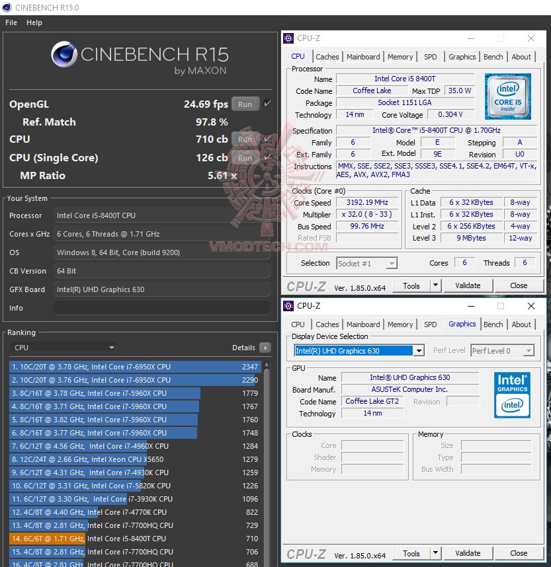Select ranking row 15 i7-7700HQ 706

click(135, 552)
